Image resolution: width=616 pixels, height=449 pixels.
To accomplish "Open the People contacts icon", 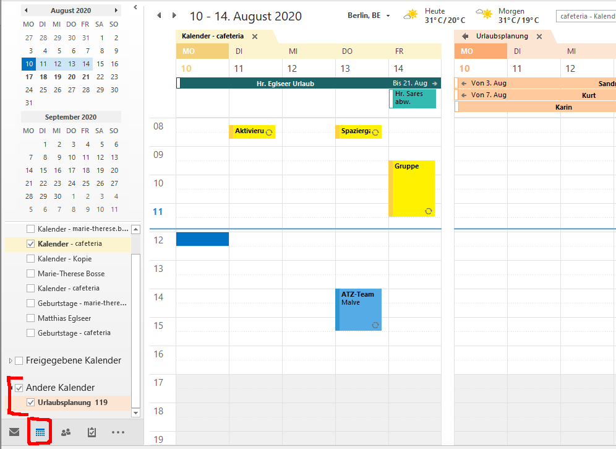I will (66, 432).
